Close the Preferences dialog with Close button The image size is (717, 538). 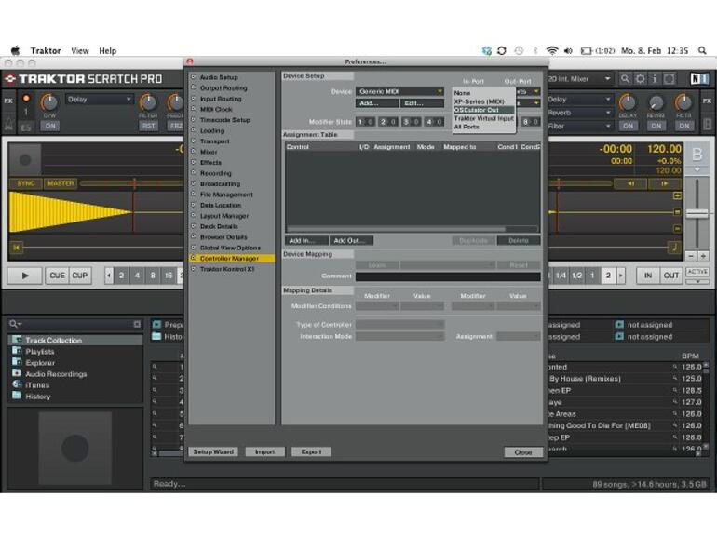click(x=523, y=452)
